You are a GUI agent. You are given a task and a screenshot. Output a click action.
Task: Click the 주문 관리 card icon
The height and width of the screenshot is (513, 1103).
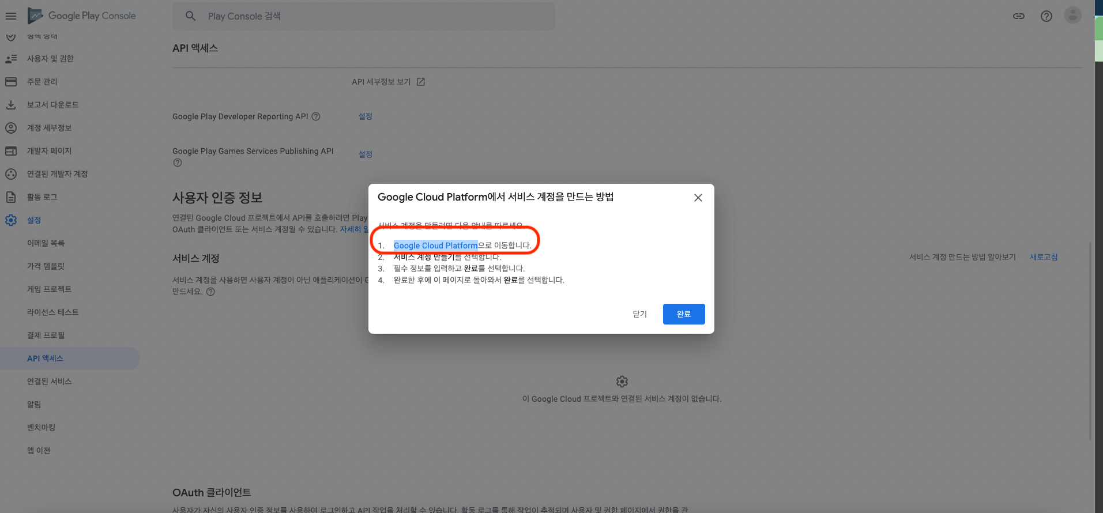(11, 82)
